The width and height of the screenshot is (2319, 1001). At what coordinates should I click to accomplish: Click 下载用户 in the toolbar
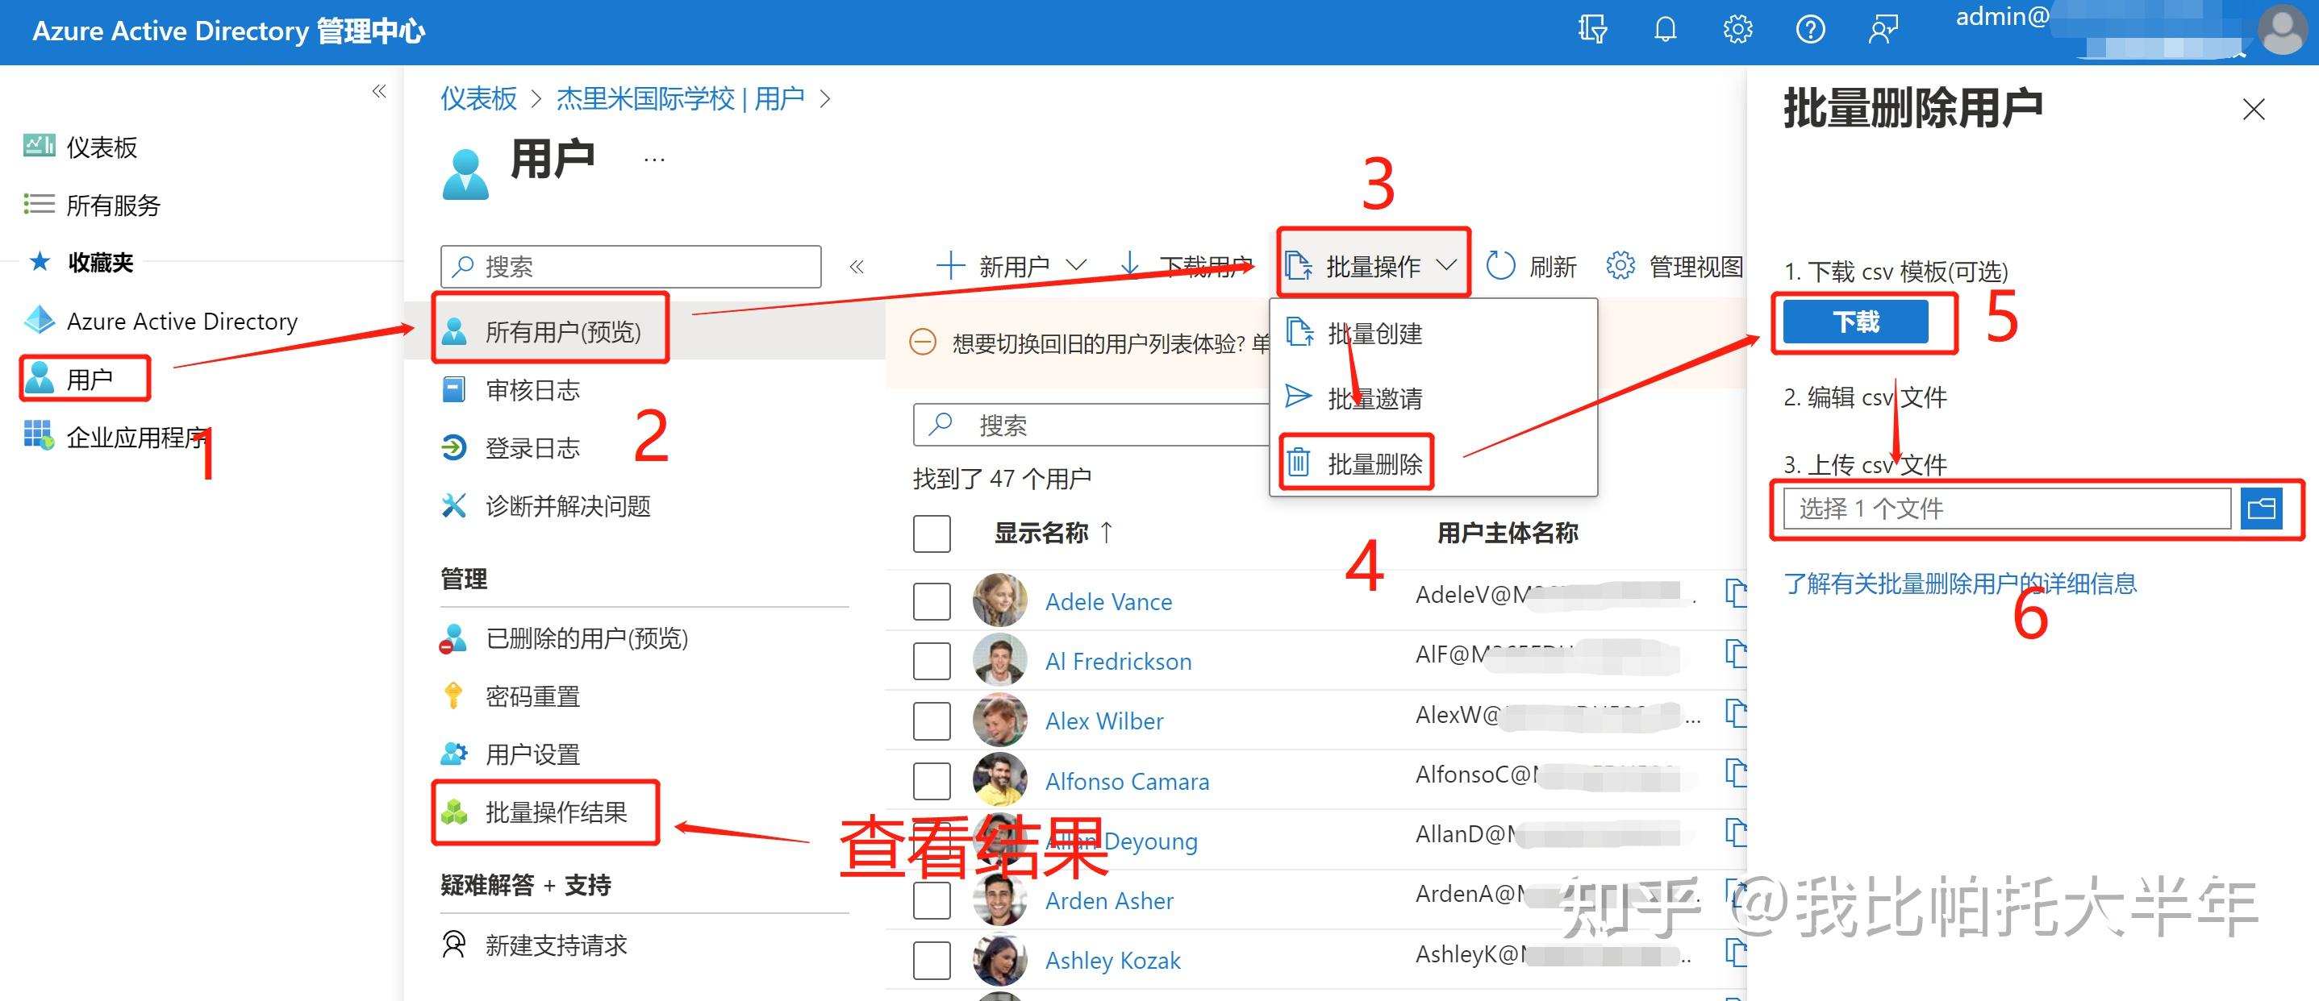click(x=1186, y=266)
